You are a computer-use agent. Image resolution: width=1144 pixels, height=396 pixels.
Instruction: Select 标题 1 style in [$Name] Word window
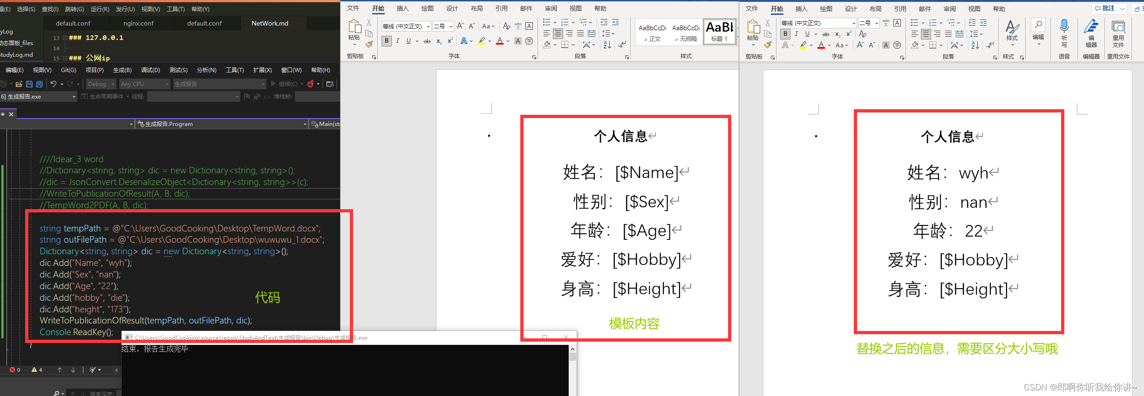[720, 32]
